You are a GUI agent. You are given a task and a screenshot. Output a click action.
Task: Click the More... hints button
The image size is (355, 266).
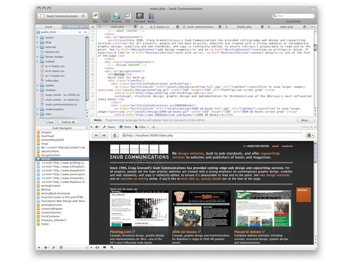tap(306, 120)
